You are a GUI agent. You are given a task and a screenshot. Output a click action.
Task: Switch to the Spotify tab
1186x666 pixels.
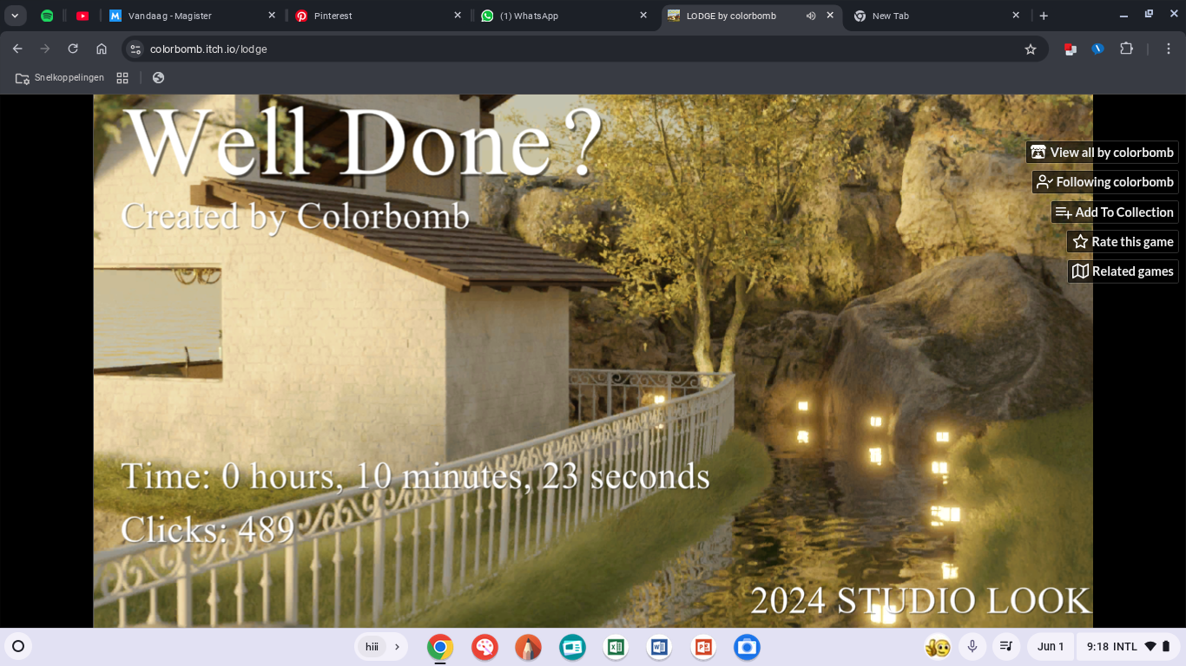tap(47, 16)
